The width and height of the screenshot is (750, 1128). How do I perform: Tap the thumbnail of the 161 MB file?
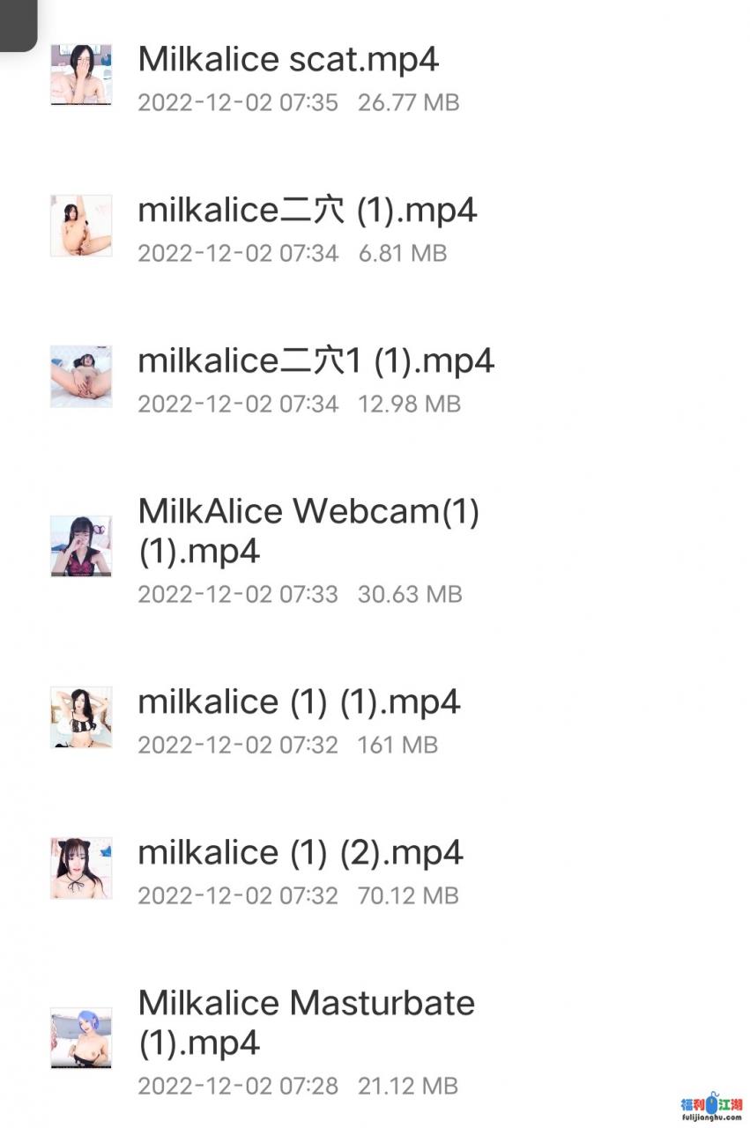point(81,718)
